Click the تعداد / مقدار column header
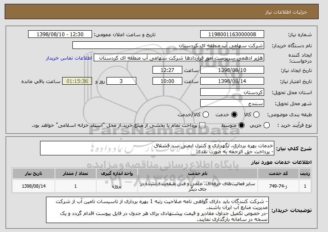Viewport: 328px width, 232px height. point(75,174)
